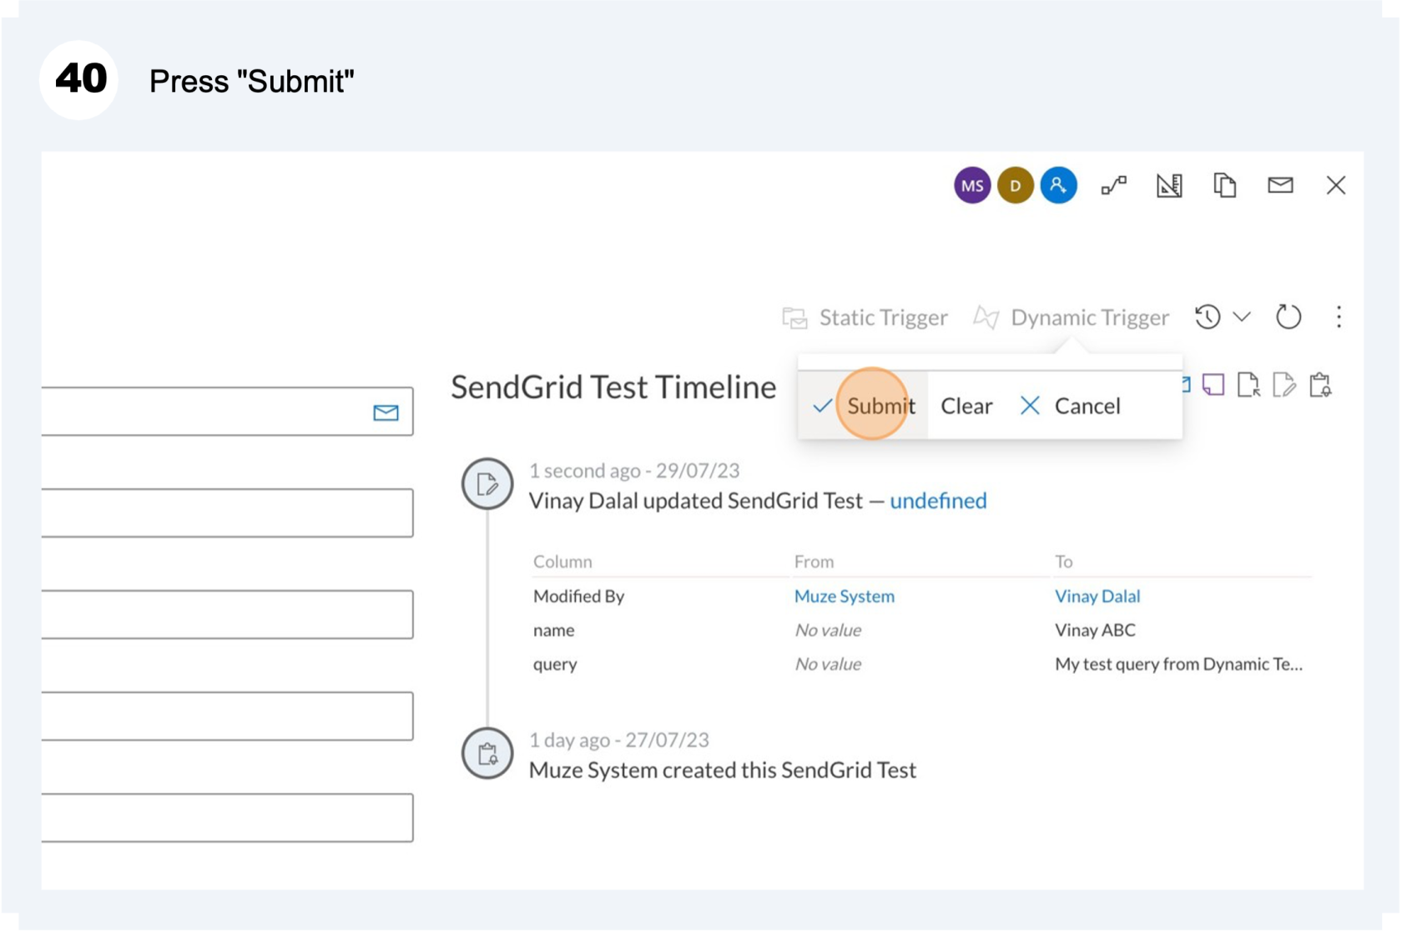1402x935 pixels.
Task: Click the circular refresh icon
Action: [x=1289, y=317]
